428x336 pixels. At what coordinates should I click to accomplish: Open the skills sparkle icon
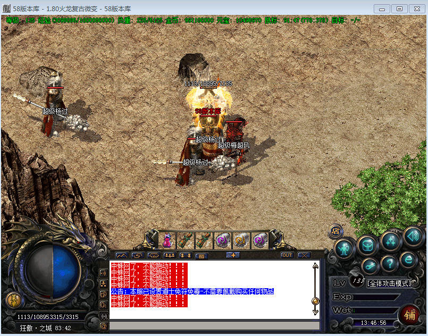point(391,241)
